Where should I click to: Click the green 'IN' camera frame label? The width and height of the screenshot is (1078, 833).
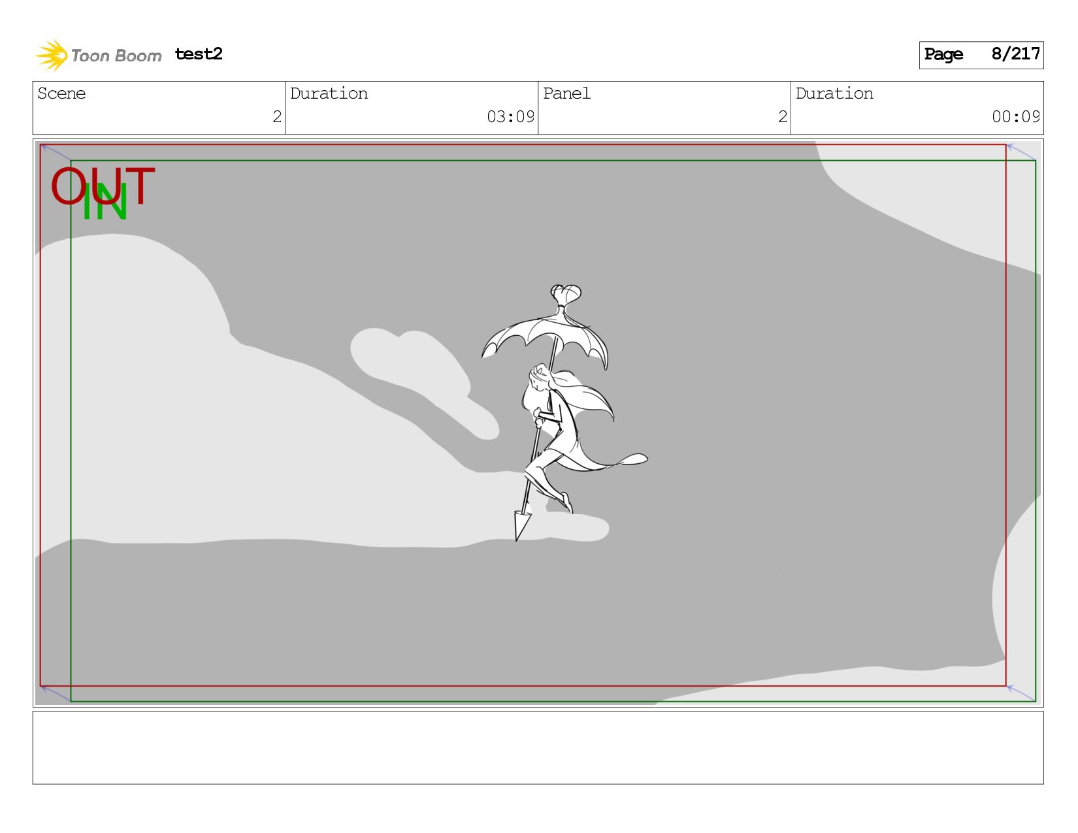(x=105, y=202)
